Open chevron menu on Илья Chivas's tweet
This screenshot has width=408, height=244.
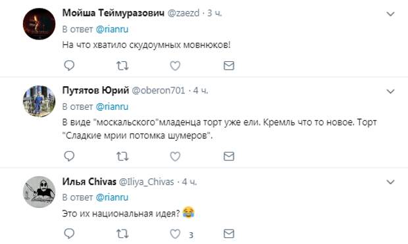coord(391,182)
